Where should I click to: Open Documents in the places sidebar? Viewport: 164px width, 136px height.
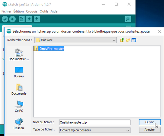tap(19, 89)
